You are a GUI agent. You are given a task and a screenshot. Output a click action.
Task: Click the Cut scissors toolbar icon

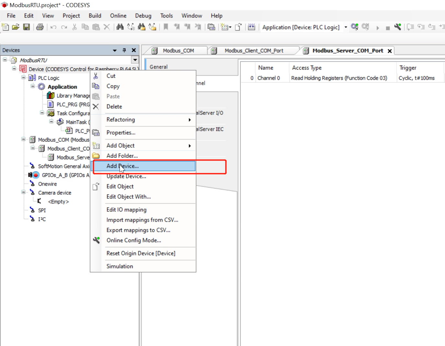click(x=74, y=27)
